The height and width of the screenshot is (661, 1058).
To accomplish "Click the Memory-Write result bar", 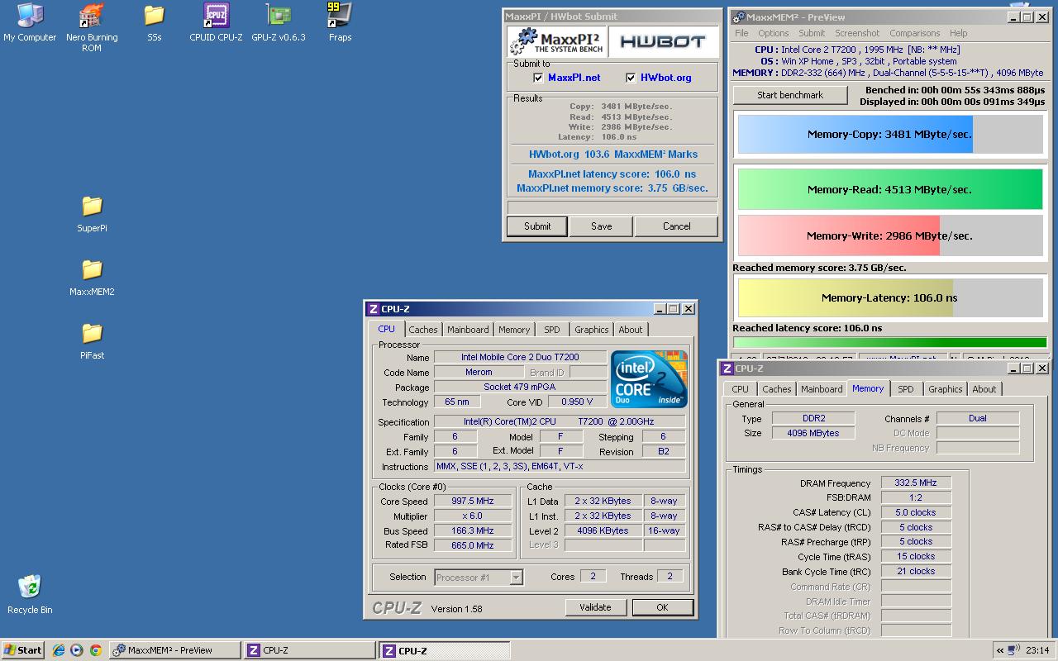I will point(889,235).
